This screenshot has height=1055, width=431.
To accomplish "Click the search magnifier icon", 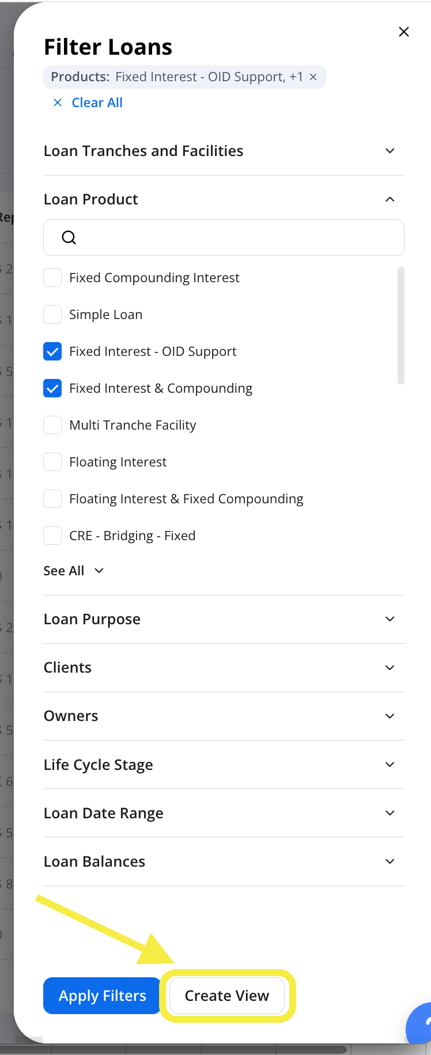I will point(69,237).
